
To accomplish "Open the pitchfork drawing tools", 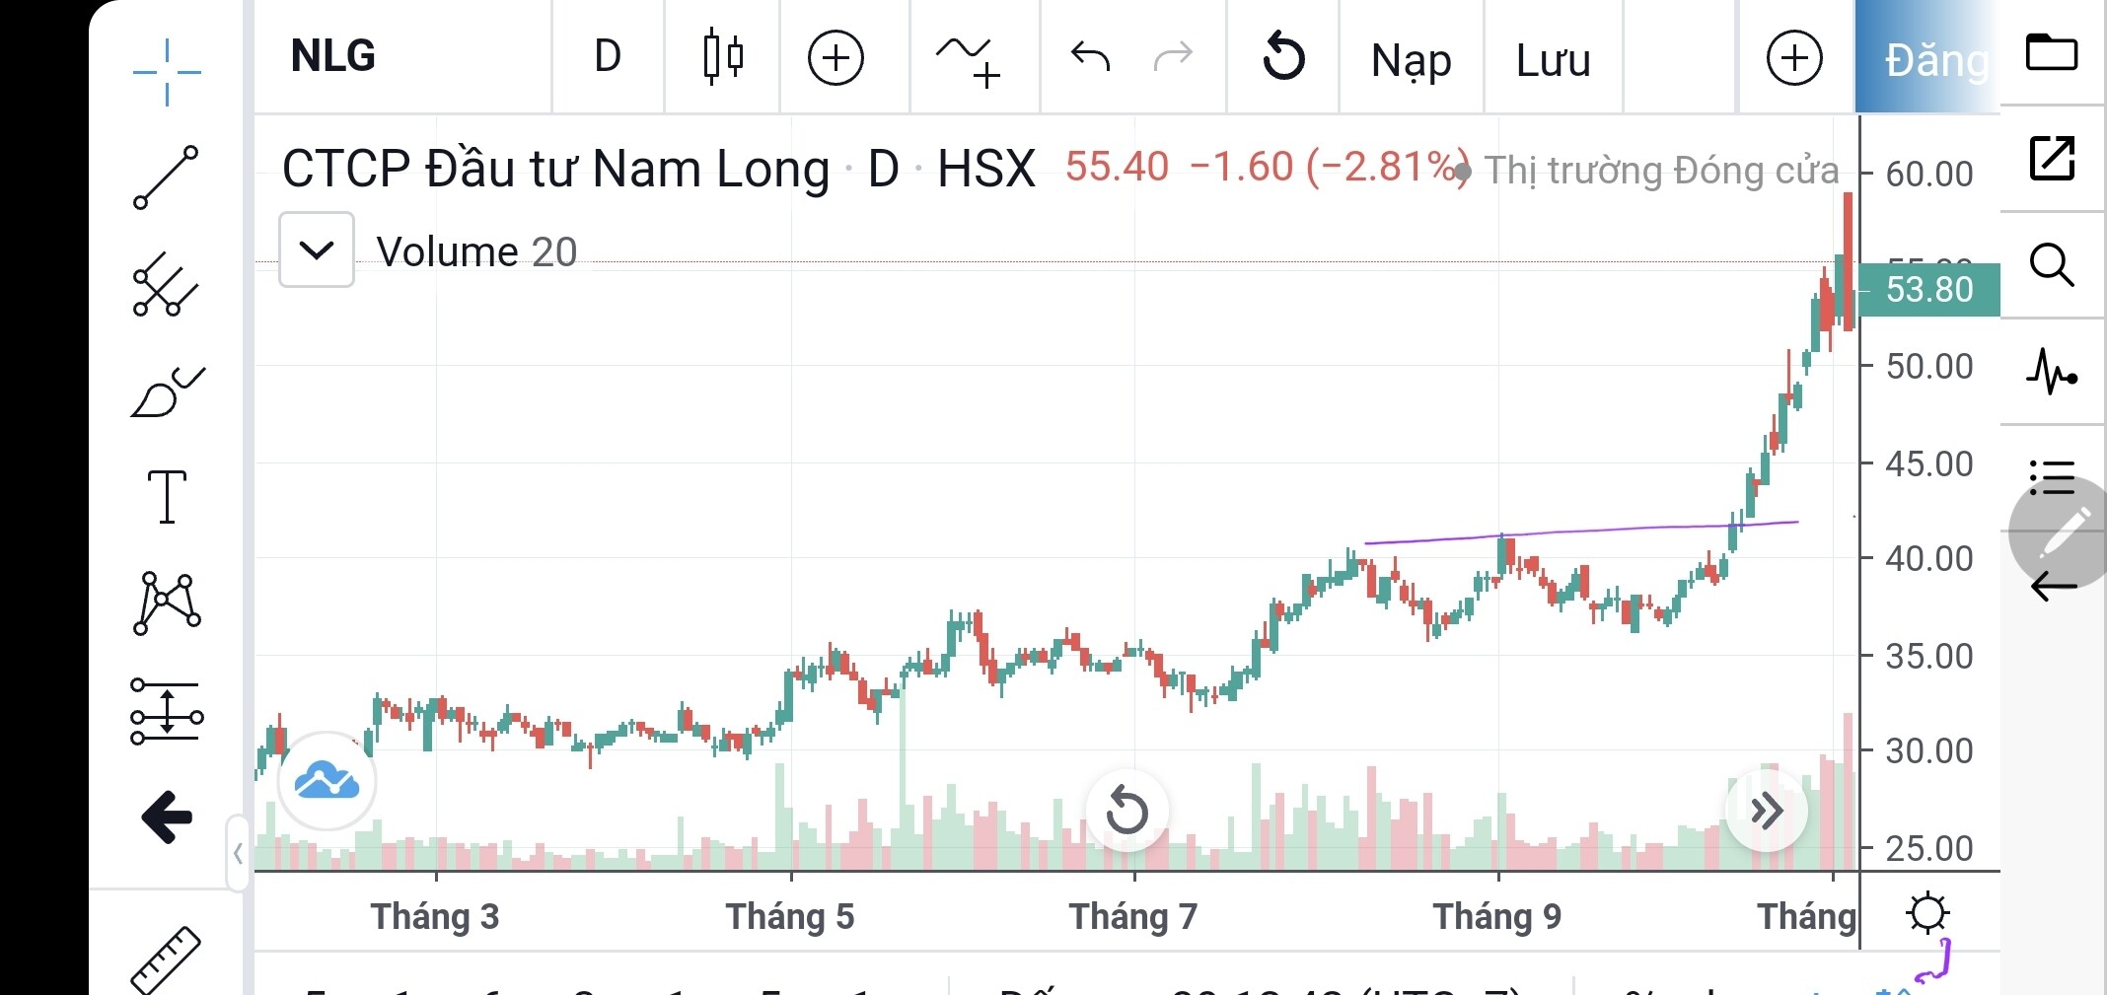I will [166, 285].
